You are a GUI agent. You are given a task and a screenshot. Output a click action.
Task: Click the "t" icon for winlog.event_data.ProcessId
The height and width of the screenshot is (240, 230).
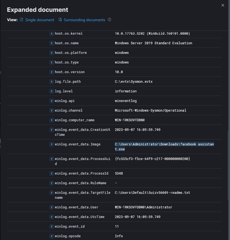(x=51, y=173)
